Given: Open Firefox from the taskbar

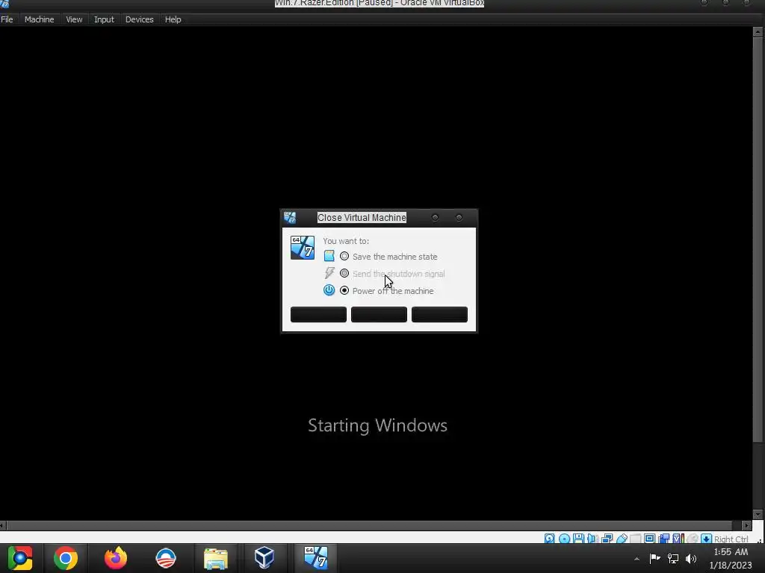Looking at the screenshot, I should [x=116, y=558].
